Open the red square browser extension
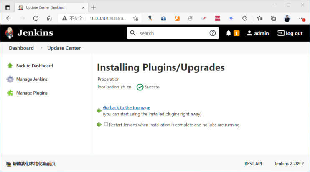This screenshot has height=172, width=310. (x=218, y=18)
